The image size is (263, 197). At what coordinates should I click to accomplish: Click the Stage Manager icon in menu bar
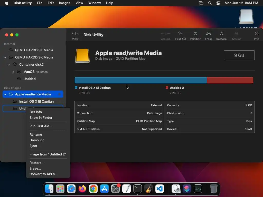(201, 3)
